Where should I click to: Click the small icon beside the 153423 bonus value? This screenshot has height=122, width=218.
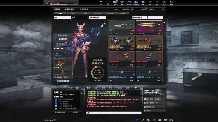click(x=146, y=9)
